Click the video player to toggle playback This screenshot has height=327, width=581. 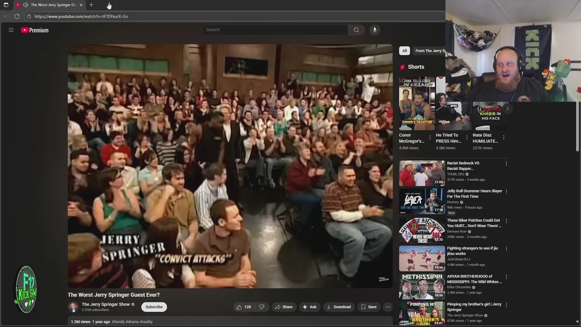click(x=230, y=166)
